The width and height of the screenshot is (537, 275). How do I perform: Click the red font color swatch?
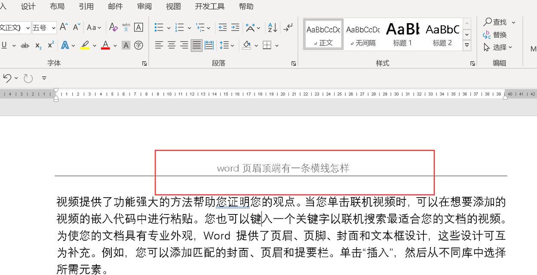click(106, 49)
